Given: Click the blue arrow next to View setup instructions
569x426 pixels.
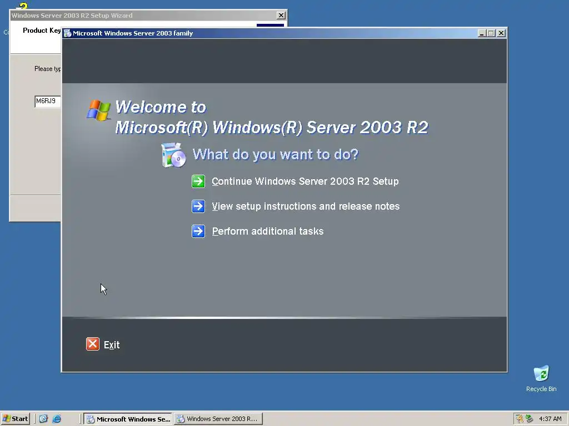Looking at the screenshot, I should pos(198,206).
